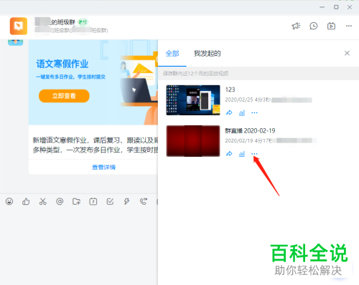Screen dimensions: 359x285
Task: Open the calendar schedule icon
Action: (93, 202)
